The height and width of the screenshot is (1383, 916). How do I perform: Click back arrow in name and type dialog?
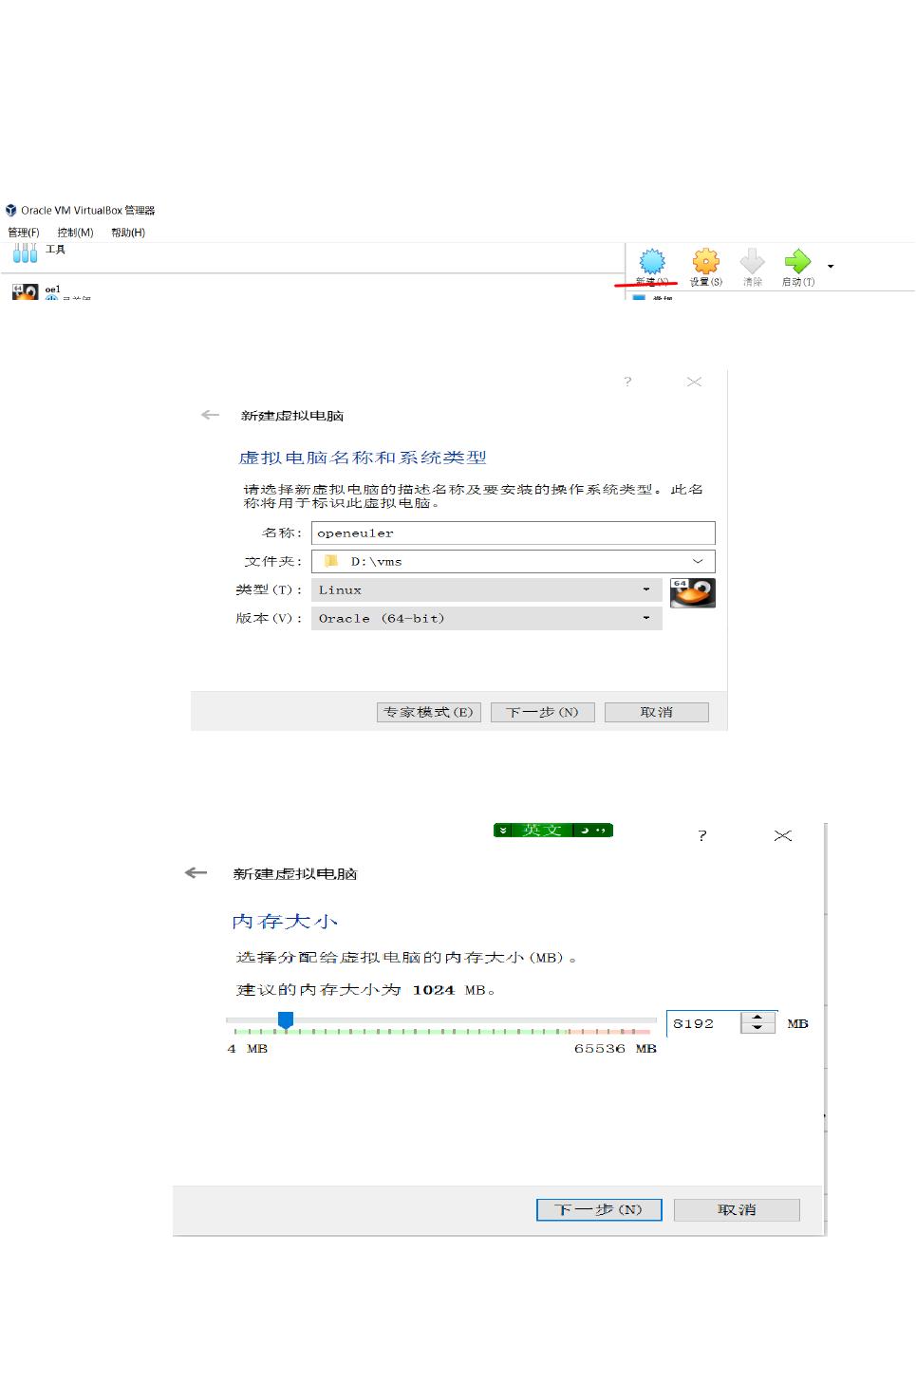(211, 415)
